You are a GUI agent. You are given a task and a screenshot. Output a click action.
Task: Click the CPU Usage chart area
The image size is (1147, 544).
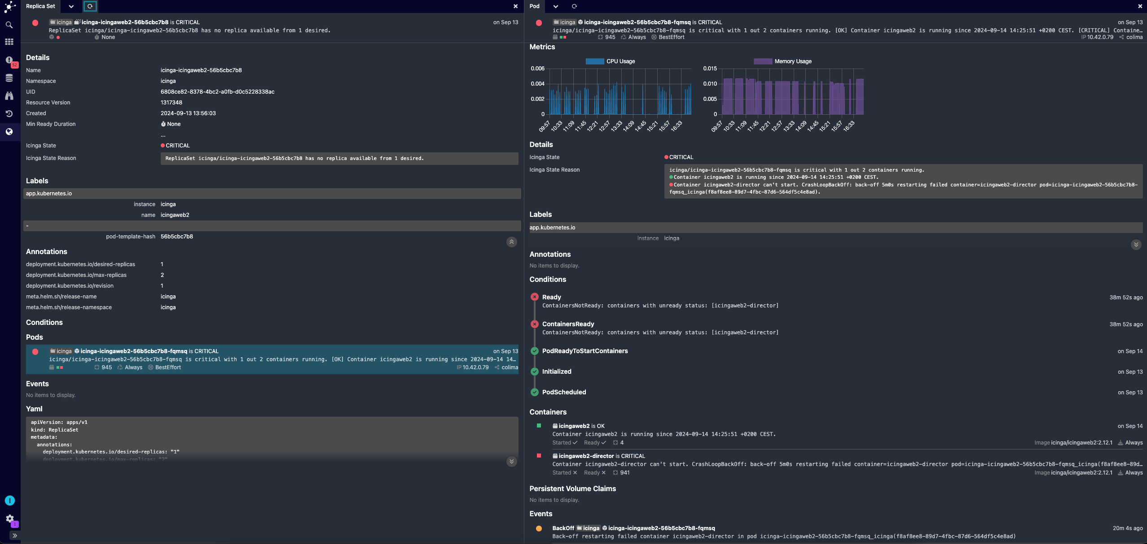pyautogui.click(x=620, y=91)
